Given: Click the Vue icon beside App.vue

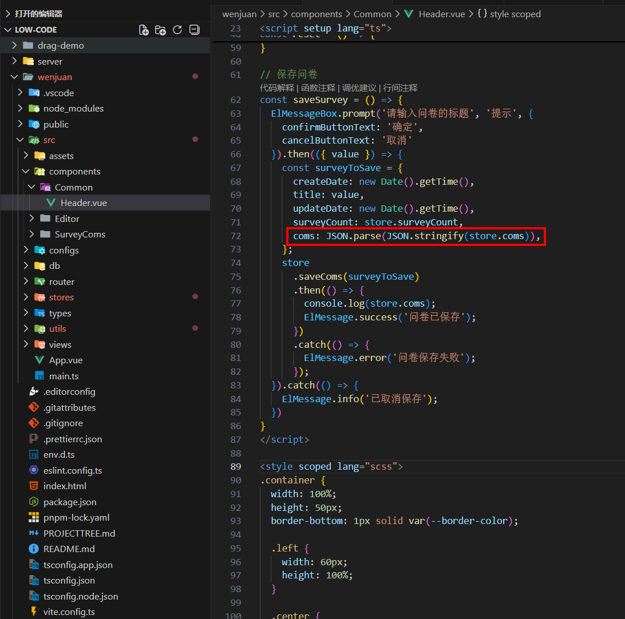Looking at the screenshot, I should point(39,360).
